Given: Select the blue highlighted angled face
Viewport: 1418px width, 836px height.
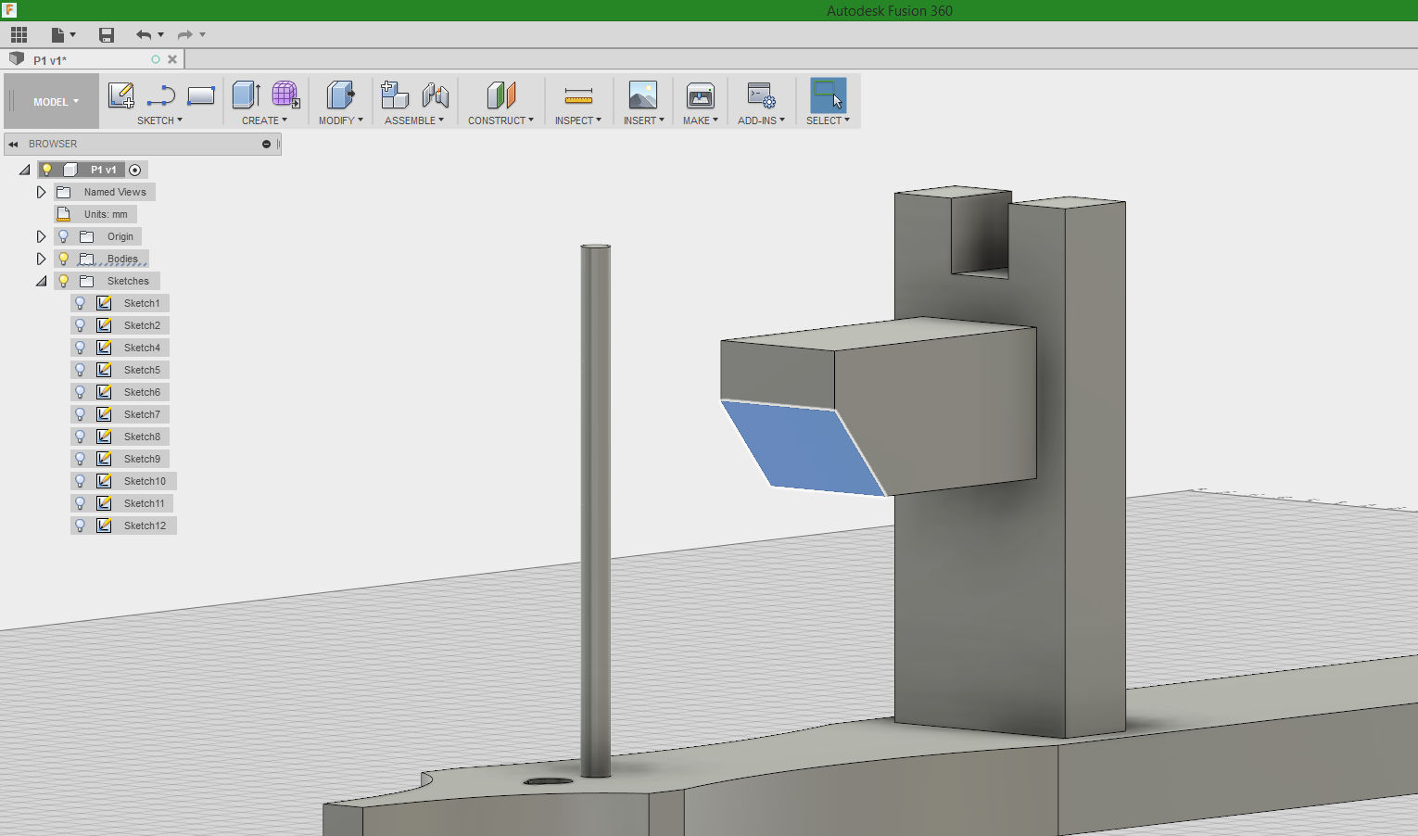Looking at the screenshot, I should coord(803,448).
